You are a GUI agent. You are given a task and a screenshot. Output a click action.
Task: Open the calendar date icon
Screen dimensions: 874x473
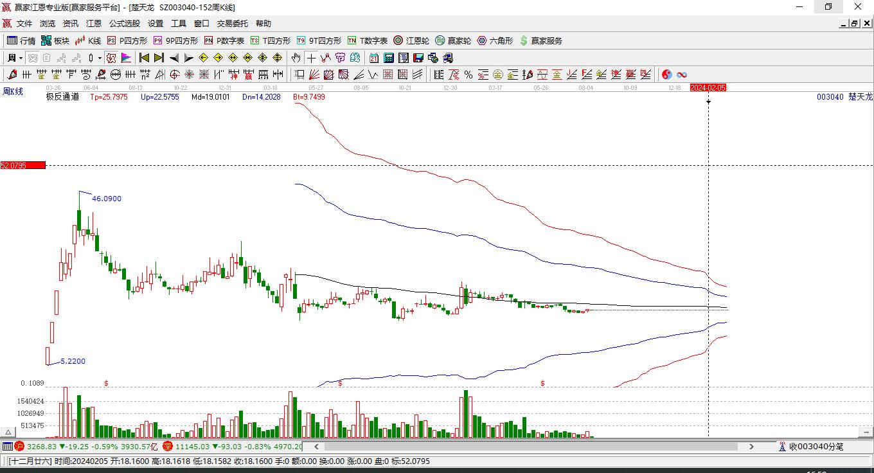point(373,58)
